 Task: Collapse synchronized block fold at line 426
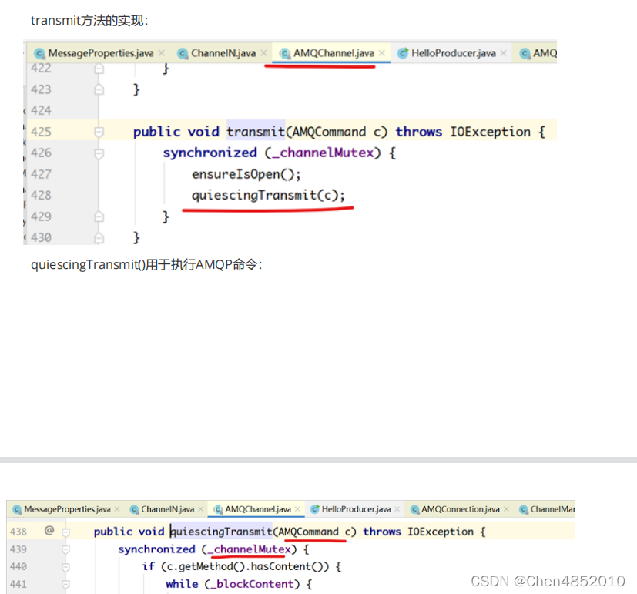(x=99, y=153)
